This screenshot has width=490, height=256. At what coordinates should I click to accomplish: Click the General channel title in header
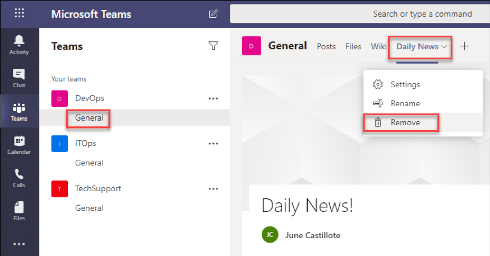pyautogui.click(x=288, y=46)
